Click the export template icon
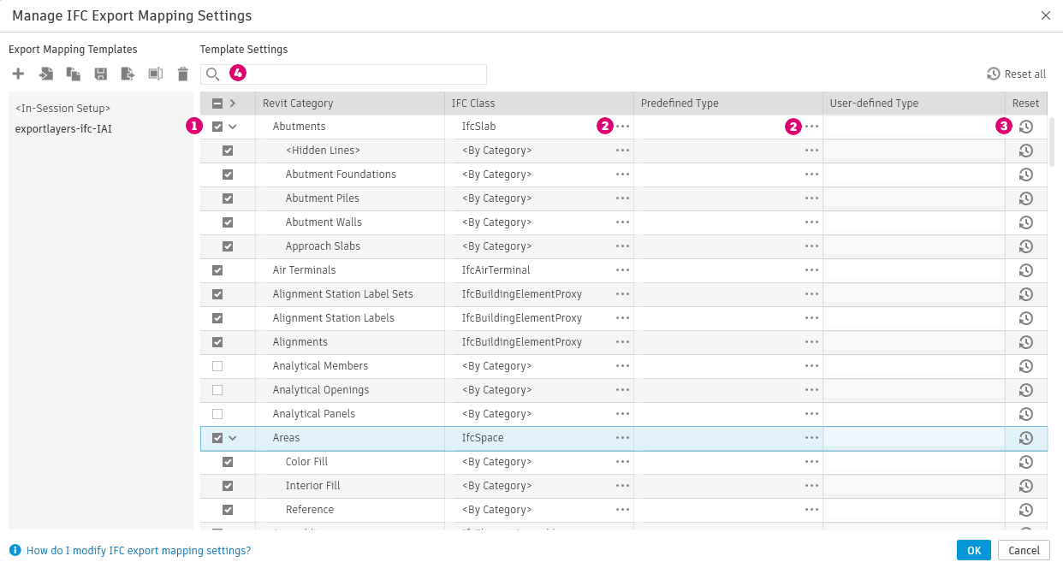The width and height of the screenshot is (1063, 568). pyautogui.click(x=128, y=74)
